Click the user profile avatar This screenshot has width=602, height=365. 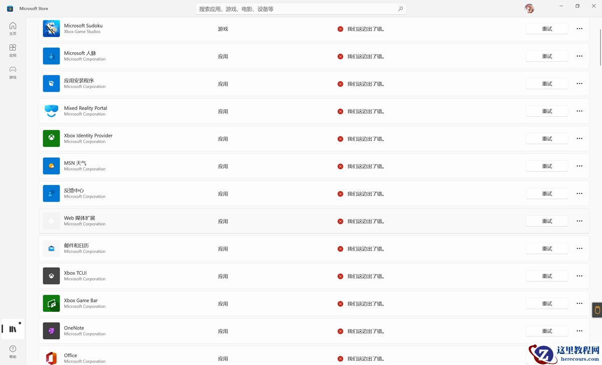click(x=529, y=9)
